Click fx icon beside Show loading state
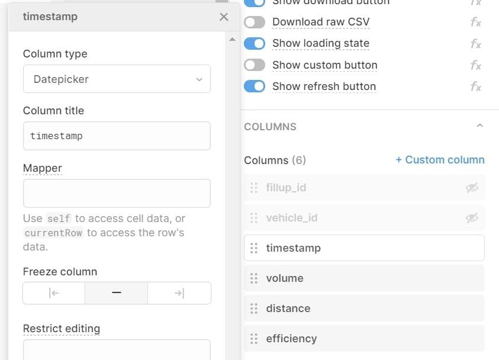Image resolution: width=499 pixels, height=360 pixels. pos(475,44)
